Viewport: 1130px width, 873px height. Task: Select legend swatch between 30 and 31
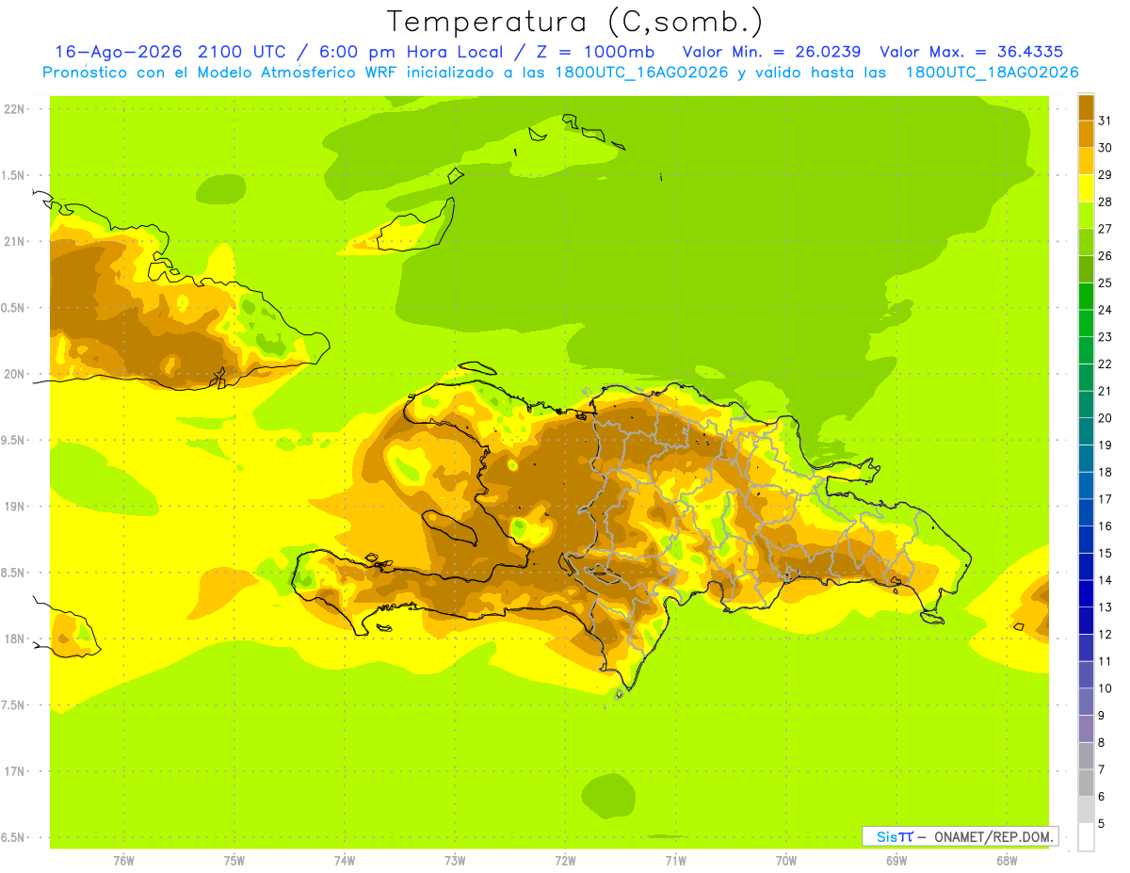(1086, 134)
